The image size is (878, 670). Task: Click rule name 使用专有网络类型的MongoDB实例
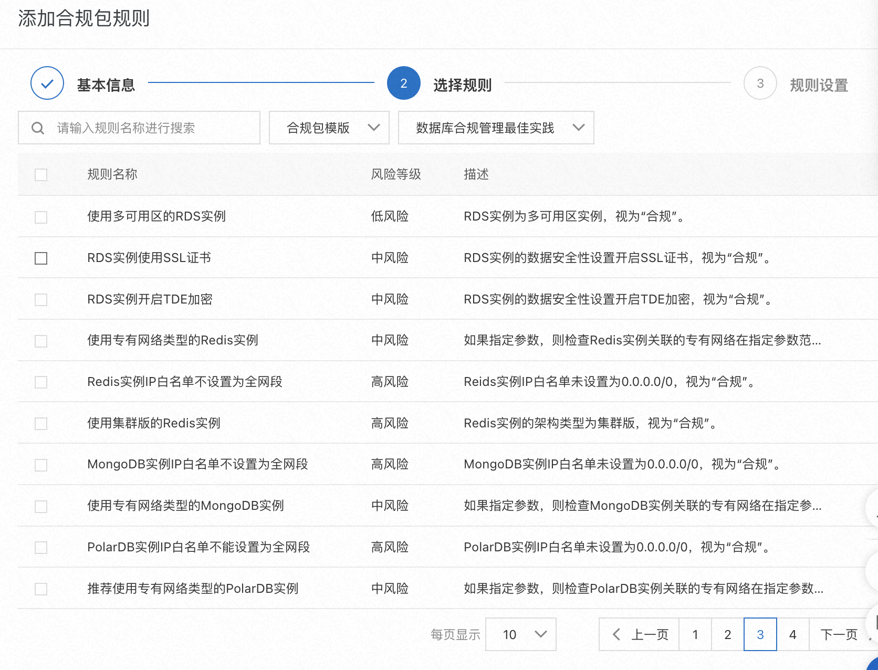click(x=185, y=506)
